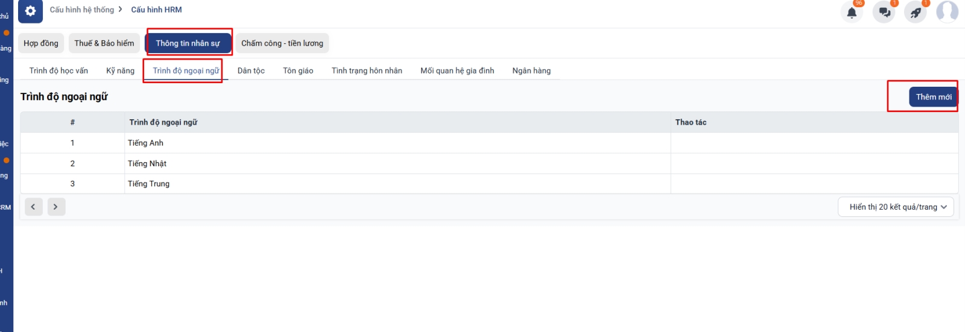The image size is (965, 332).
Task: Select the Chấm công - tiền lương tab
Action: tap(282, 43)
